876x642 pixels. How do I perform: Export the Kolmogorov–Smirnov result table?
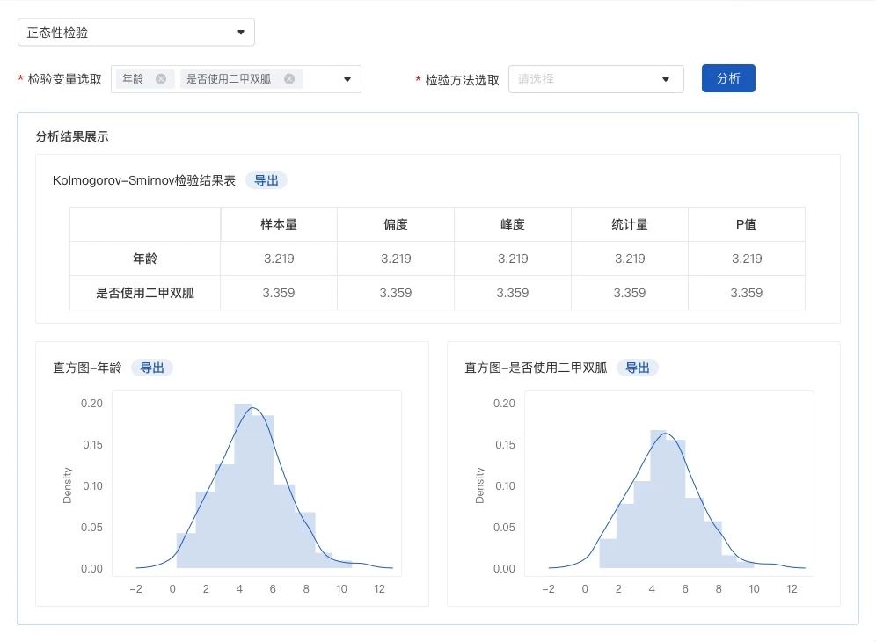coord(266,180)
